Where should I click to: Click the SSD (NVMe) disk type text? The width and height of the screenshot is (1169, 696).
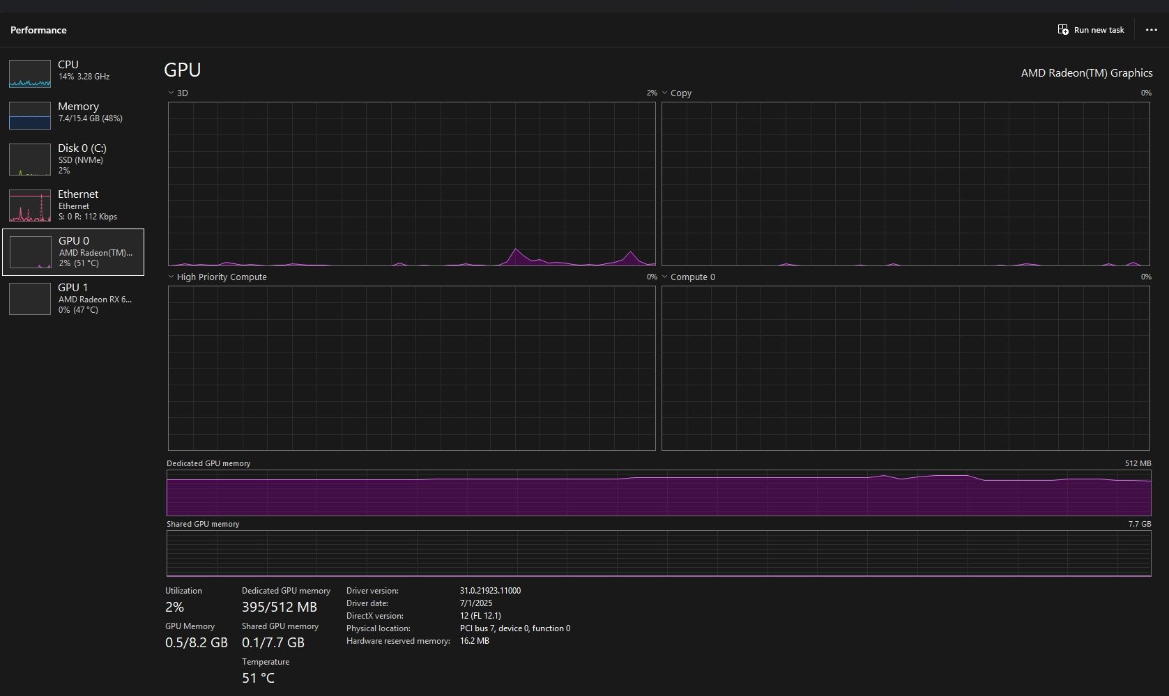(x=81, y=160)
